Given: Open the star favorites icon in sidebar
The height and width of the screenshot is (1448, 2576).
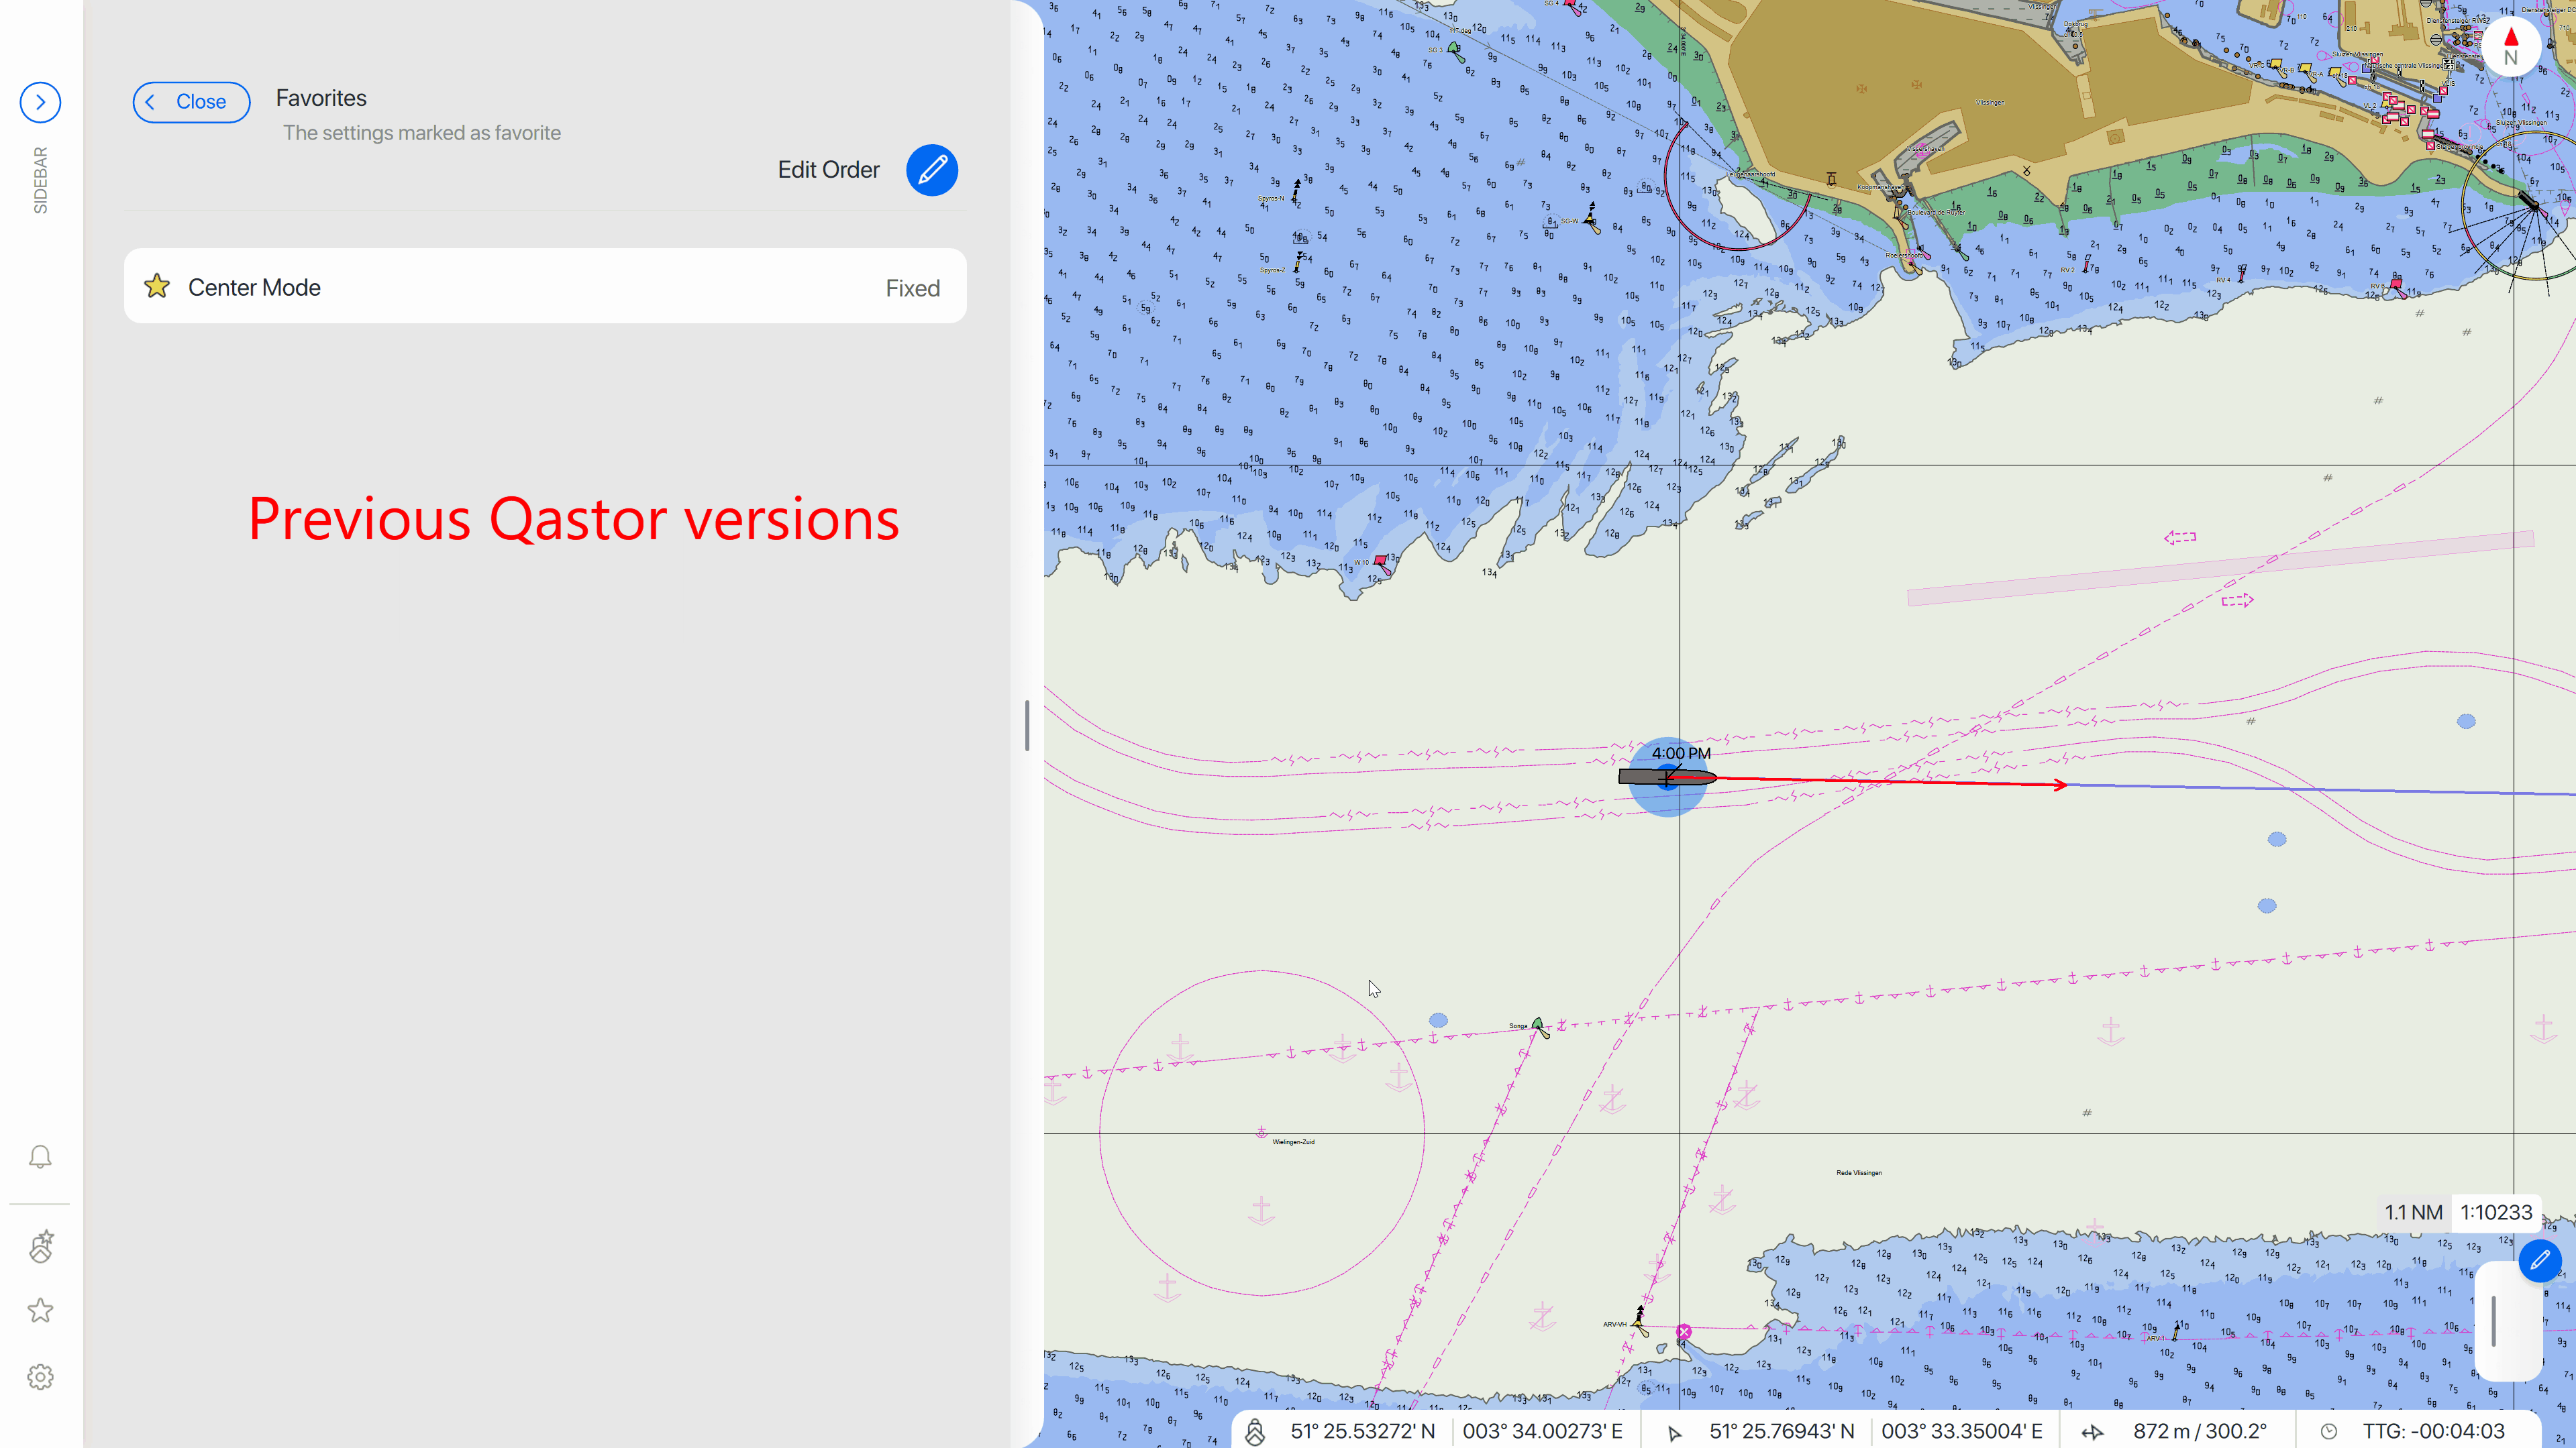Looking at the screenshot, I should tap(40, 1310).
